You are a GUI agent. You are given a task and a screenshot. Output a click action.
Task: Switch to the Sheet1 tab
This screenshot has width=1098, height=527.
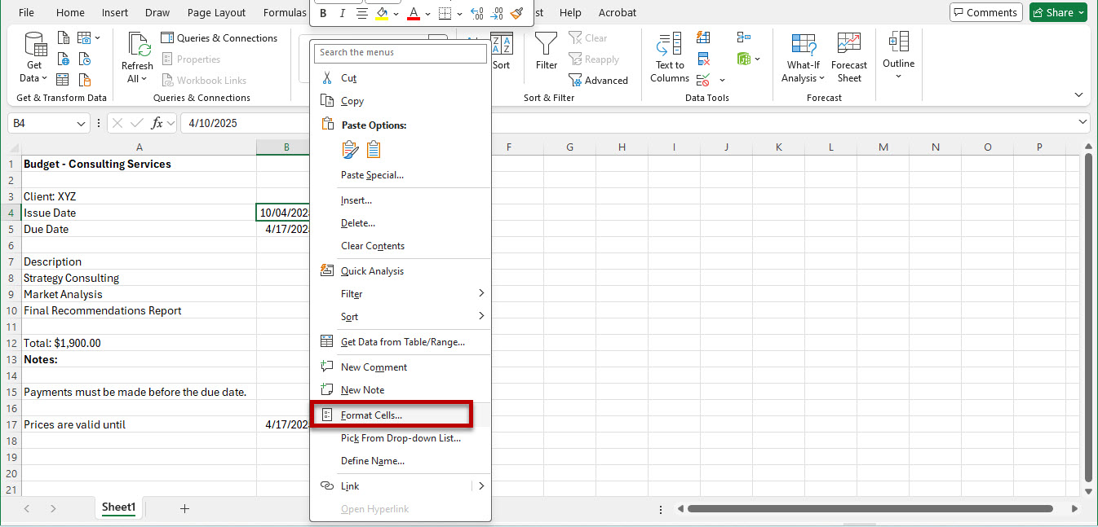pos(118,507)
